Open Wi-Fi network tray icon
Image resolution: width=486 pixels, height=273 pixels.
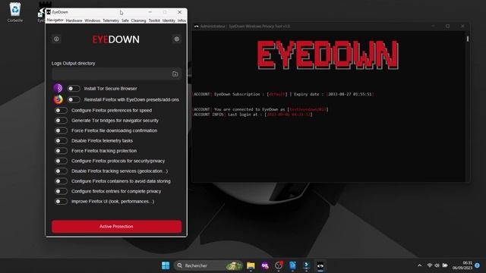click(430, 265)
